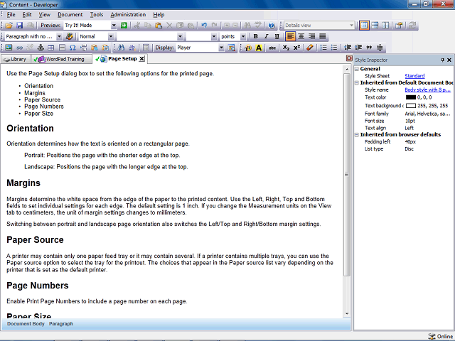Click the document vertical scrollbar thumb
The width and height of the screenshot is (455, 341).
346,174
